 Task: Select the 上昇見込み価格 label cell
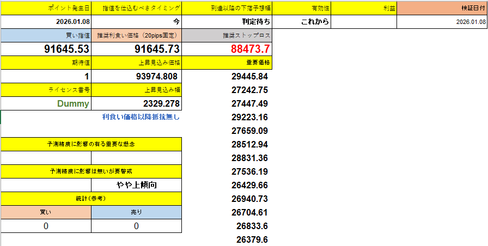click(137, 63)
